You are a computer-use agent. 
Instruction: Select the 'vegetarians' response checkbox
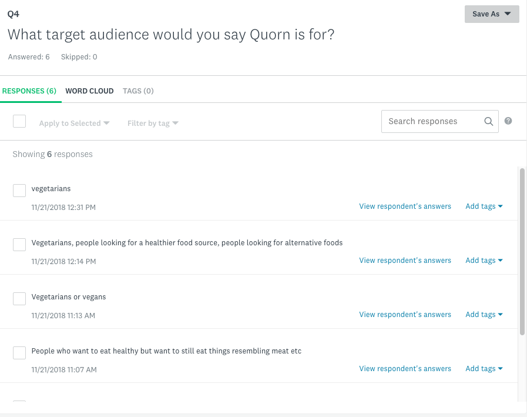click(19, 190)
